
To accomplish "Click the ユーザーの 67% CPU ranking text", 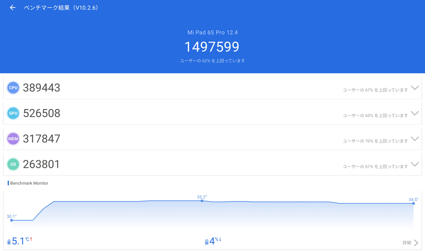I will pos(375,90).
